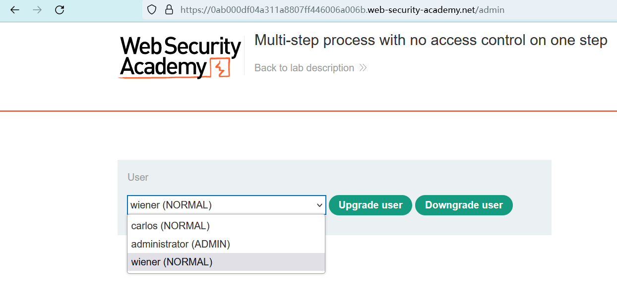Click the User field label
This screenshot has width=617, height=301.
click(138, 177)
